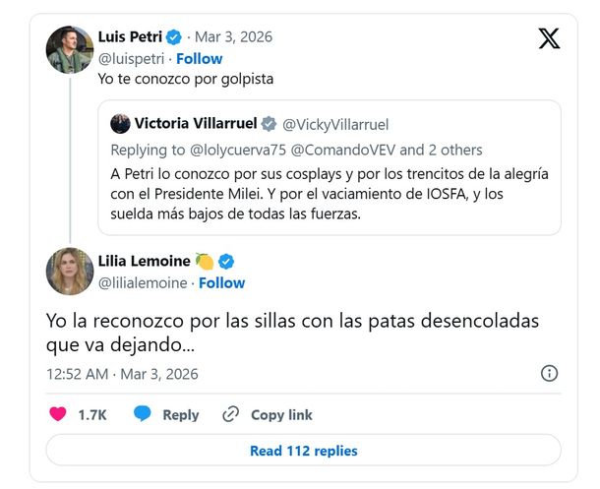Click the Copy link label
The image size is (600, 489).
281,415
